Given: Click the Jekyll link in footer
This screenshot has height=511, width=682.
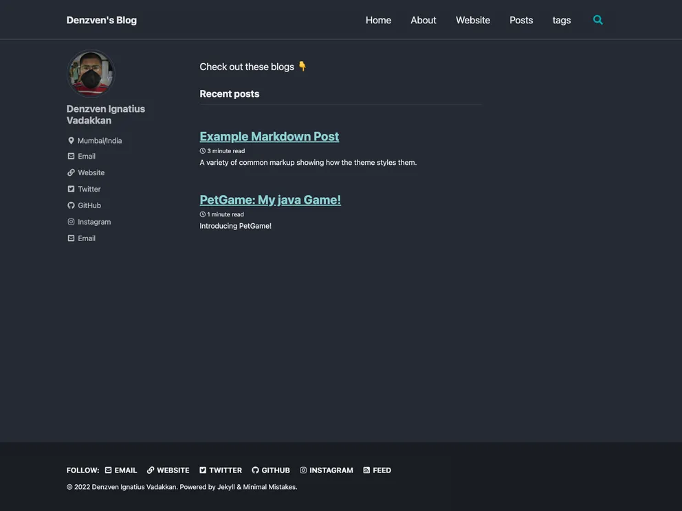Looking at the screenshot, I should [225, 487].
